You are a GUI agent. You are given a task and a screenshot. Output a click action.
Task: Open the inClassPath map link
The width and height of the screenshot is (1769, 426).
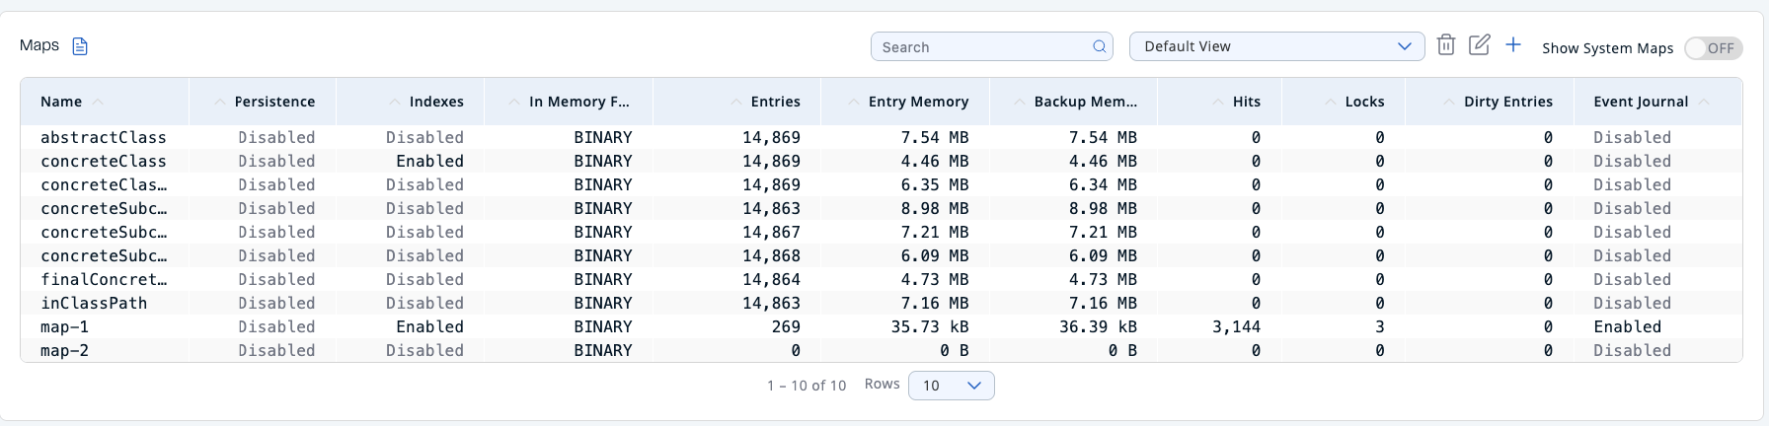point(94,303)
